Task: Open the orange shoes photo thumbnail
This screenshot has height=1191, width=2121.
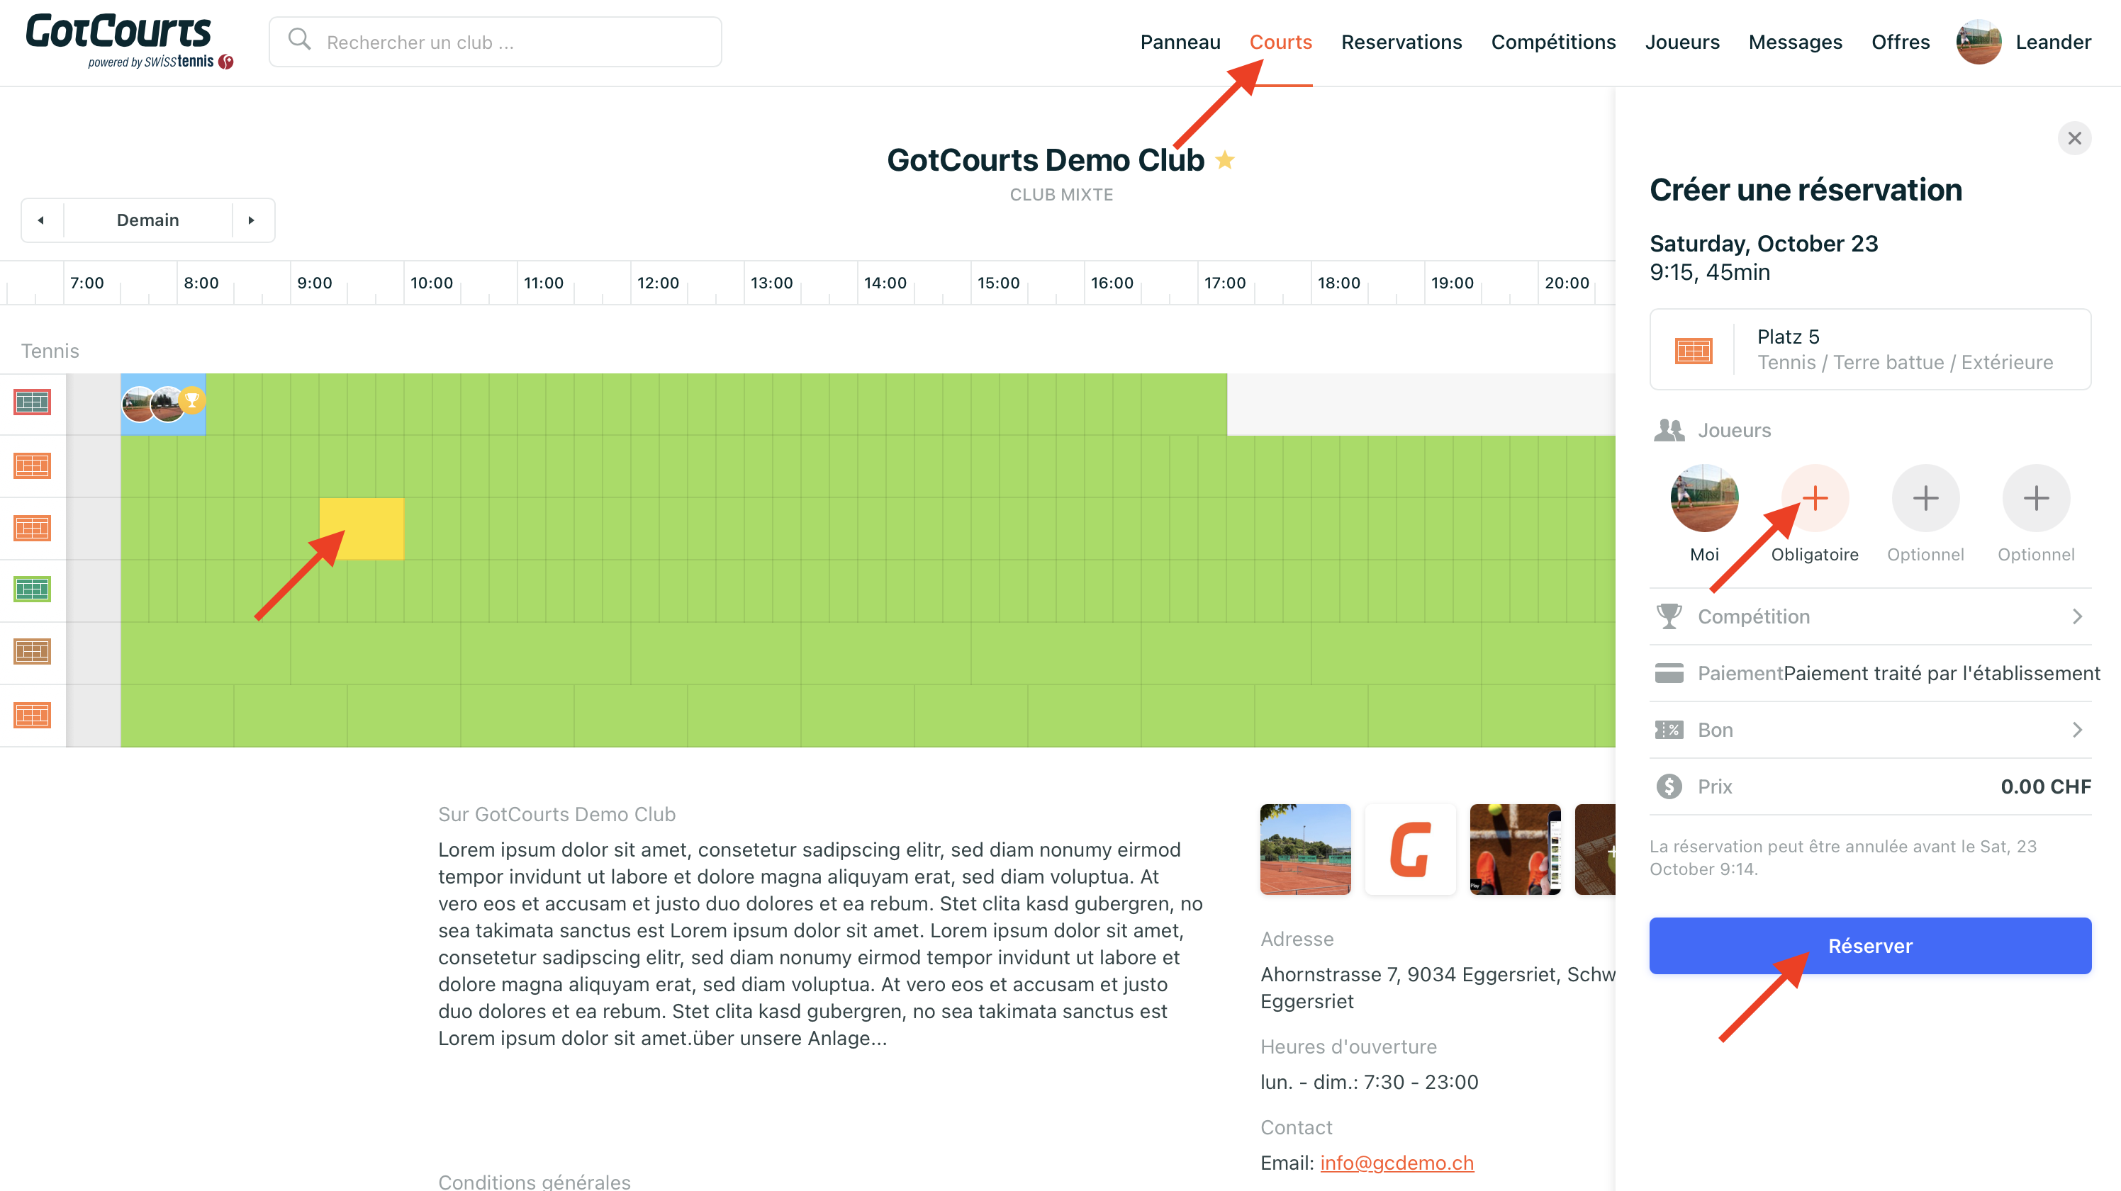Action: click(x=1515, y=849)
